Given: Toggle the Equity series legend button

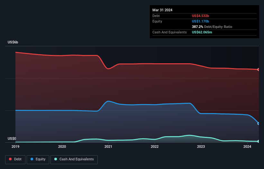Looking at the screenshot, I should point(38,159).
